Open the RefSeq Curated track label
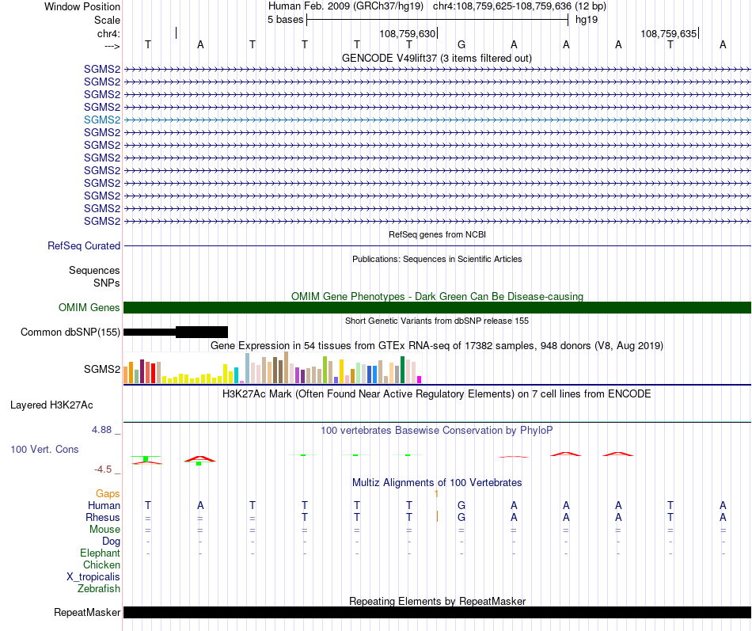The image size is (752, 631). (x=84, y=245)
